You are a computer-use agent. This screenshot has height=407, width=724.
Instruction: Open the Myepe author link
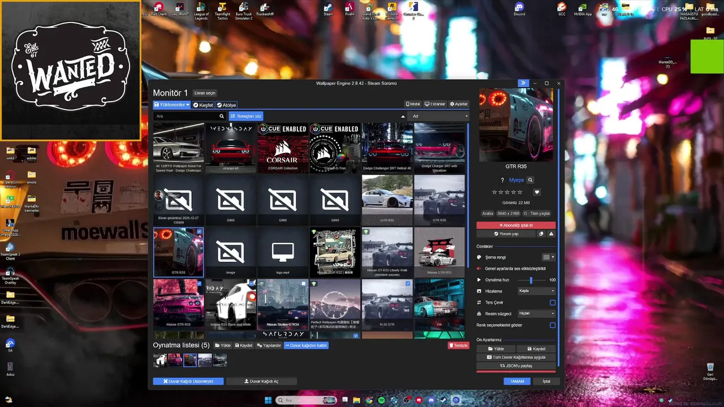tap(516, 180)
